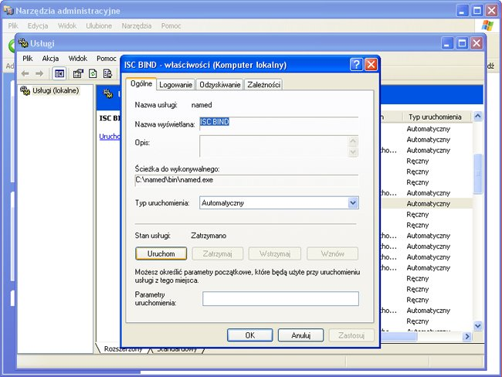Click the Windows flag logo icon
This screenshot has width=502, height=377.
tap(487, 25)
